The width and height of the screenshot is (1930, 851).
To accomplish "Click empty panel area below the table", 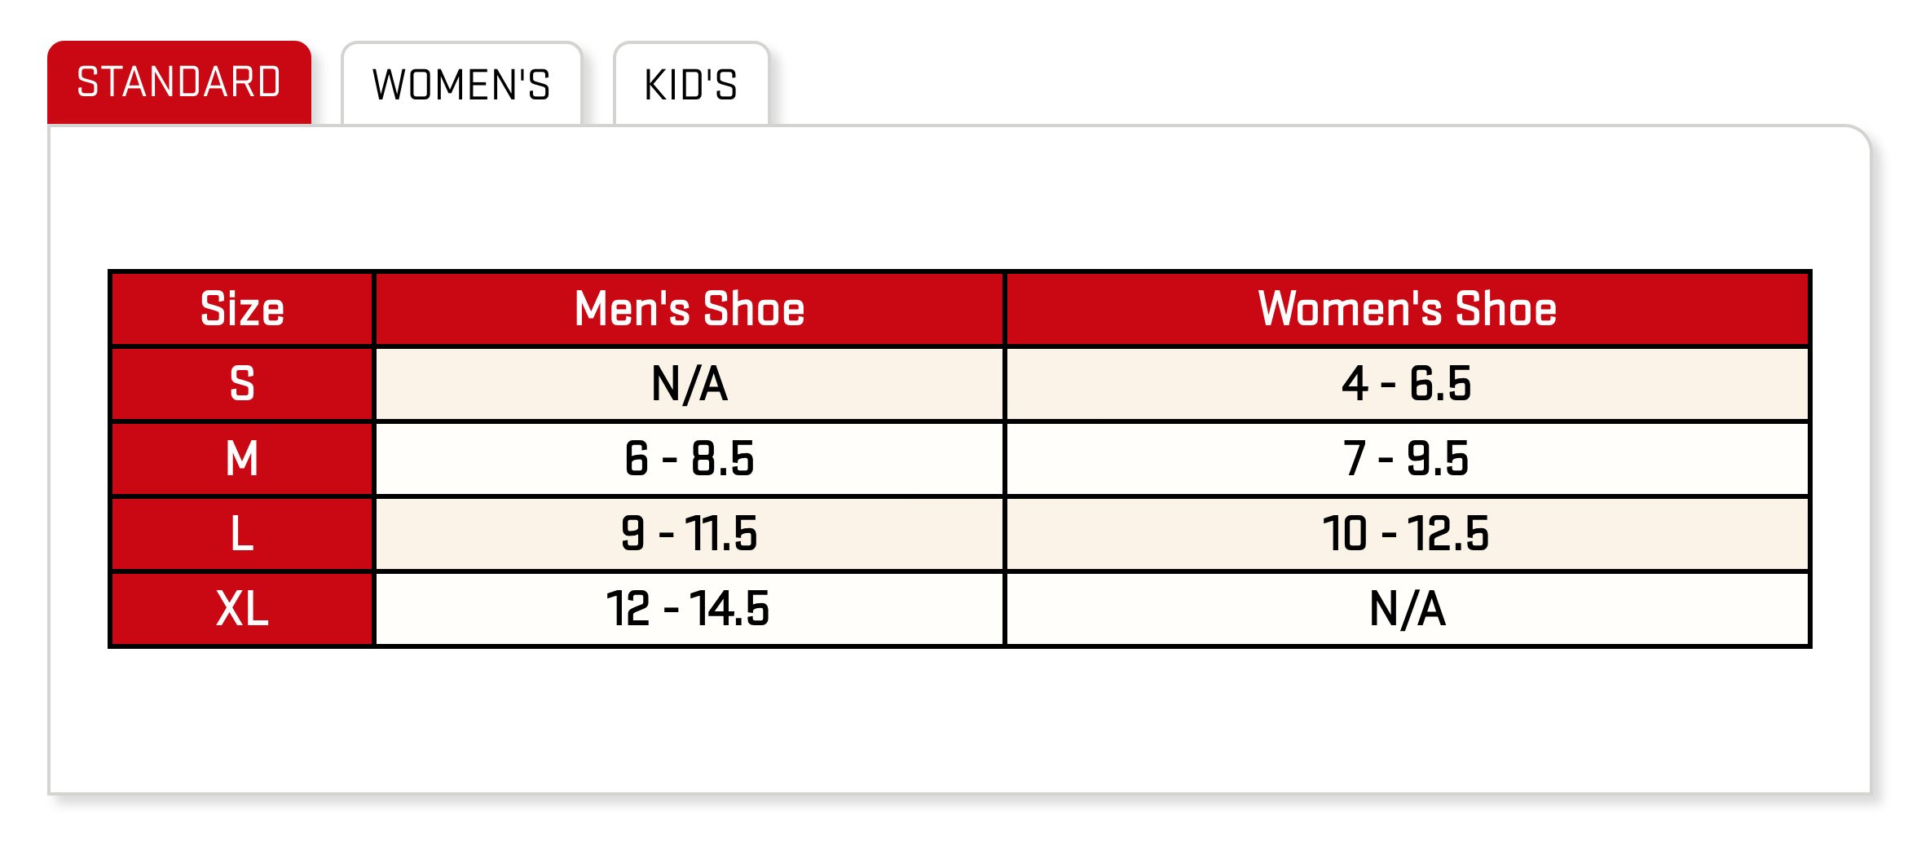I will (x=959, y=720).
